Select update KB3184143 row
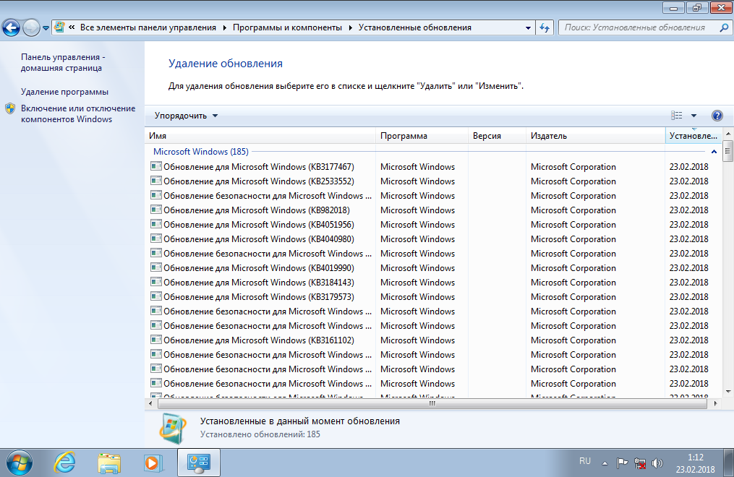Screen dimensions: 734x477 pos(433,283)
